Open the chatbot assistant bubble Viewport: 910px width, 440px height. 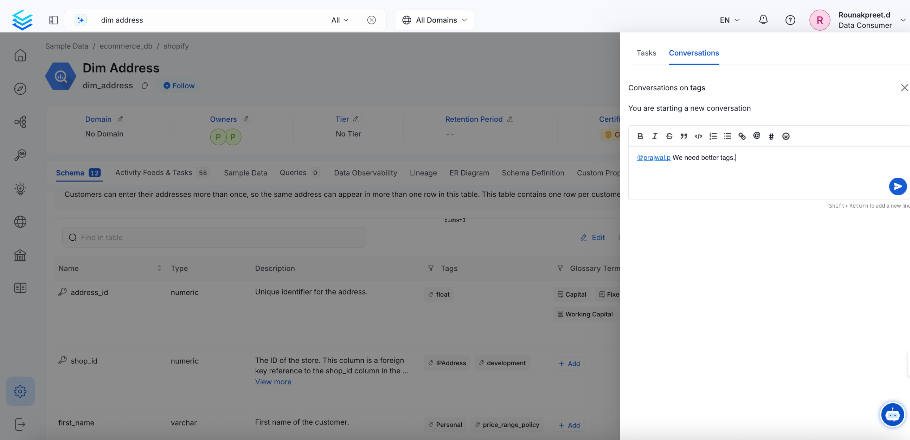892,415
